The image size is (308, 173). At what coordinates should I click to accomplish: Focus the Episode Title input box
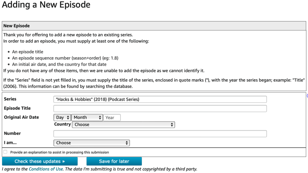point(160,109)
